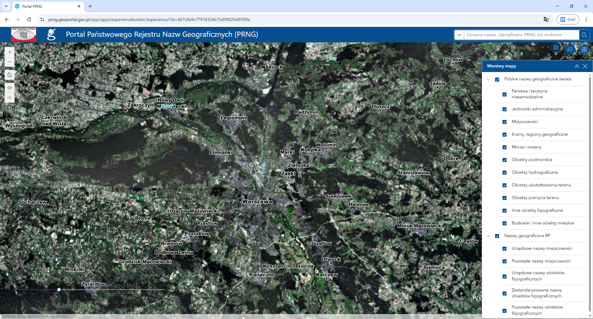593x319 pixels.
Task: Click the map zoom in plus button
Action: pyautogui.click(x=10, y=52)
